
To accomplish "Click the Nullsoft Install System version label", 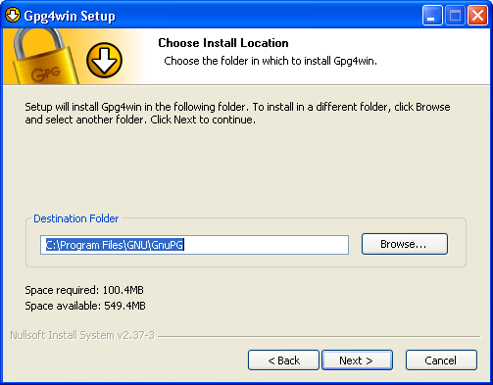I will [82, 335].
